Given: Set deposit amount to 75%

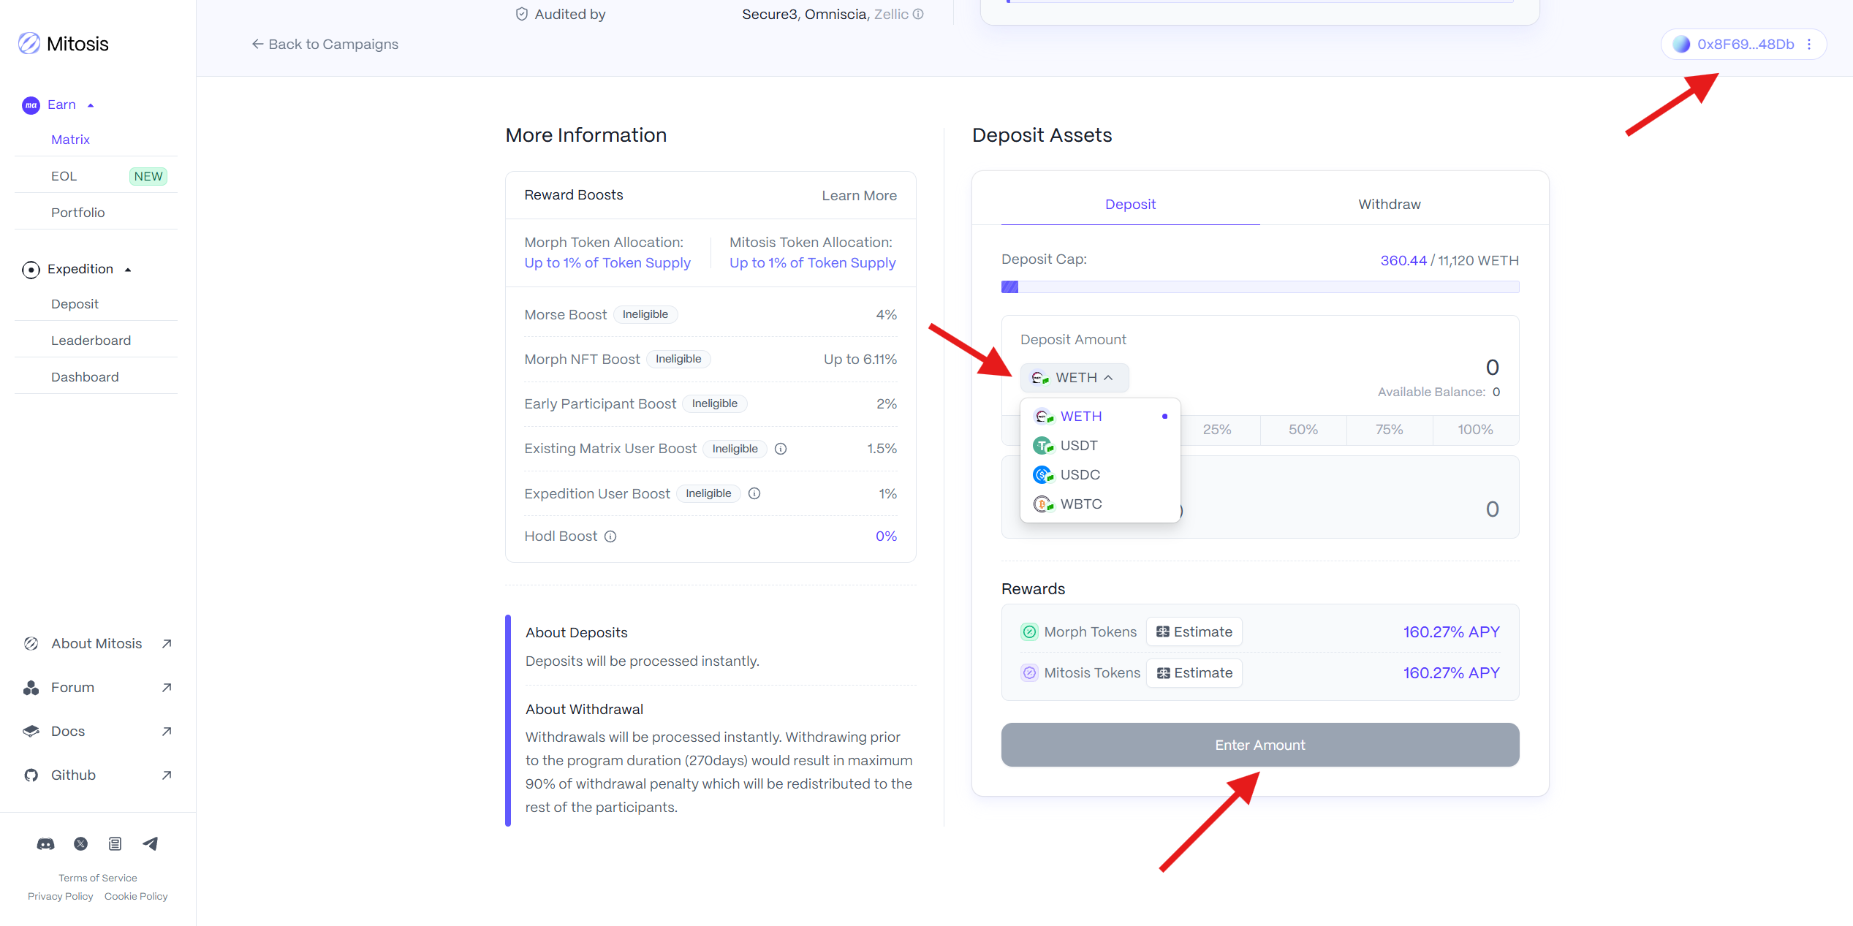Looking at the screenshot, I should pos(1390,430).
